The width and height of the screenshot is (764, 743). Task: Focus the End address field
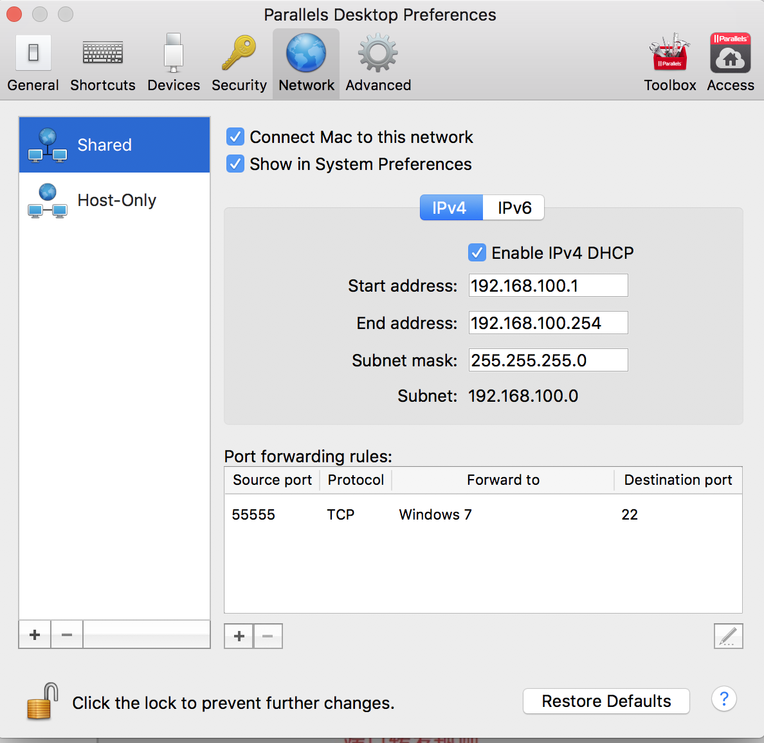coord(548,323)
